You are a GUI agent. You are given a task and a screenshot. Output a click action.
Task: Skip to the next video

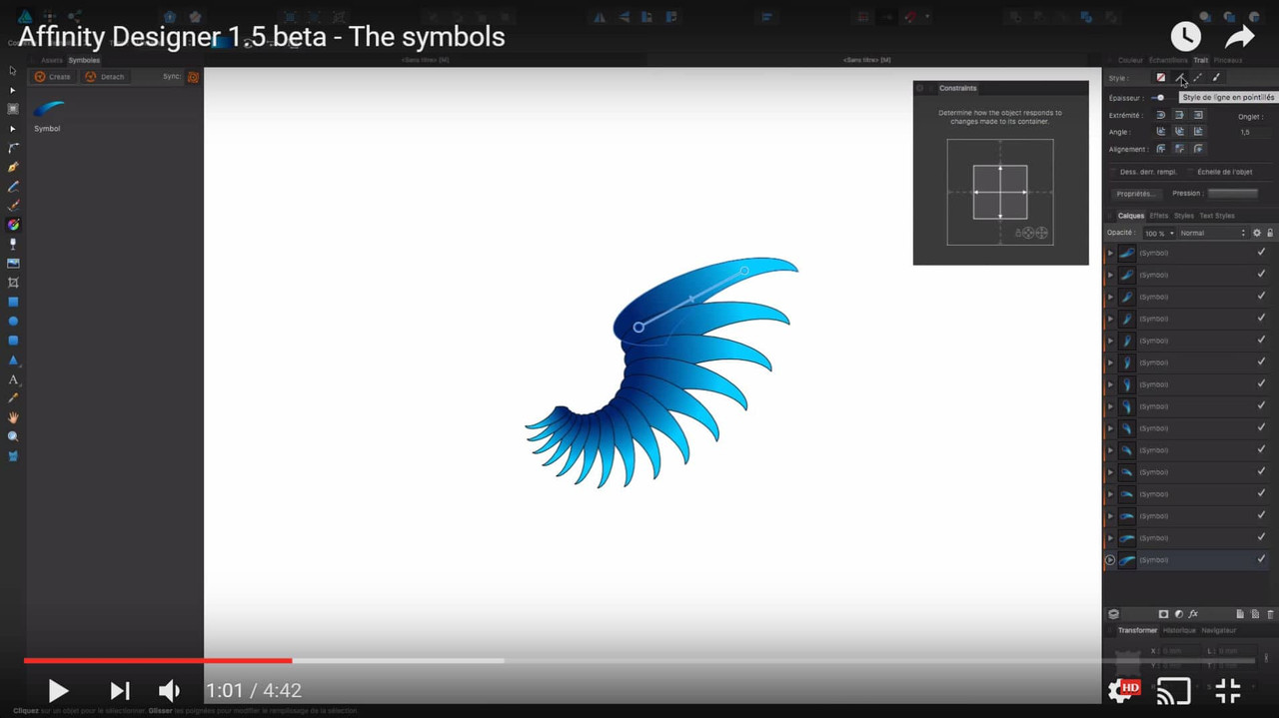coord(120,690)
